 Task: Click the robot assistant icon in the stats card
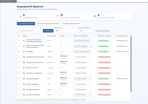95,16
